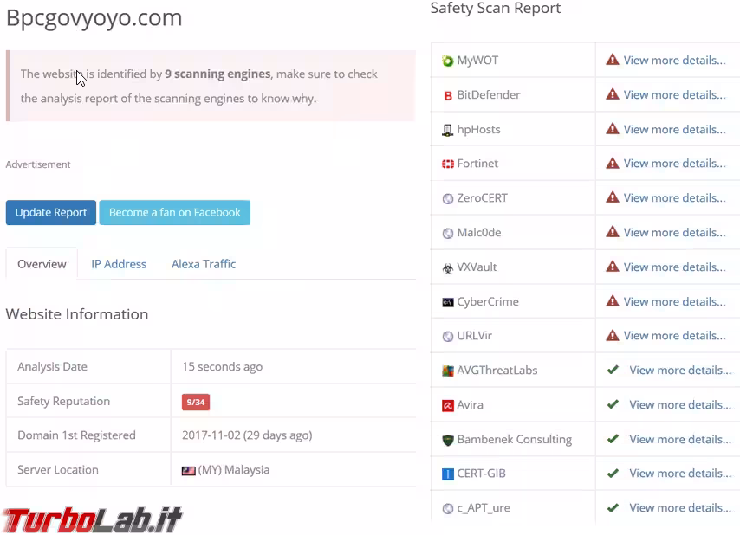This screenshot has height=535, width=740.
Task: Open View more details for MyWOT
Action: (x=674, y=61)
